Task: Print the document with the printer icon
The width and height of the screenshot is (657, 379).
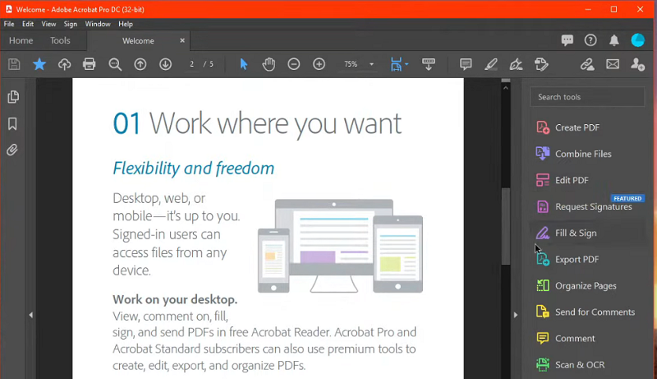Action: click(90, 64)
